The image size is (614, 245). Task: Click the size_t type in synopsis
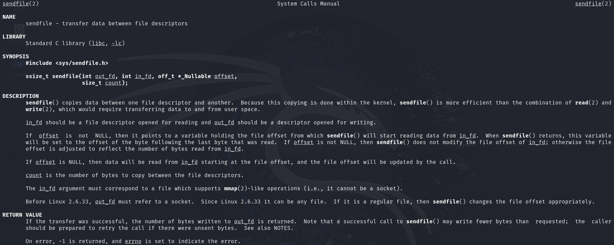click(x=92, y=83)
